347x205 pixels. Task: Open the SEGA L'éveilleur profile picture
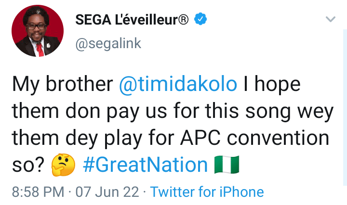tap(38, 31)
